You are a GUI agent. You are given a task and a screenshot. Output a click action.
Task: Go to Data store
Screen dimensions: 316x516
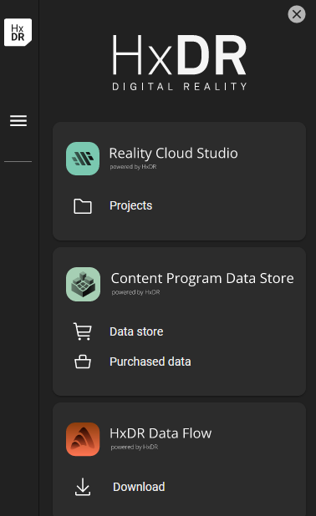(136, 331)
